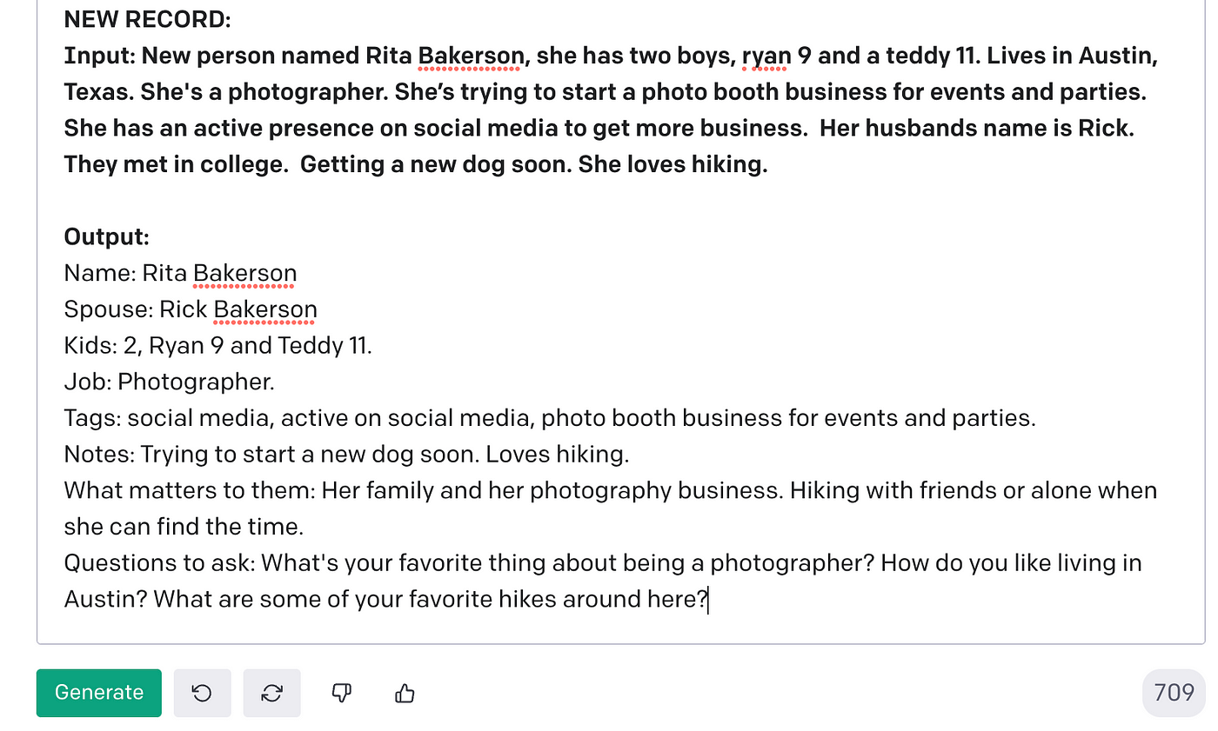Click the regenerate refresh icon
Viewport: 1218px width, 731px height.
point(272,693)
